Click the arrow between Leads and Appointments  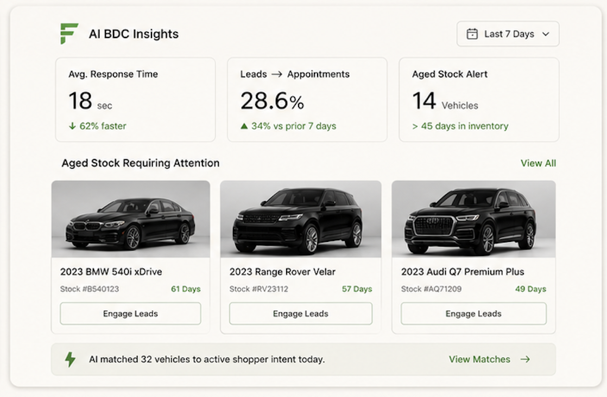coord(277,74)
